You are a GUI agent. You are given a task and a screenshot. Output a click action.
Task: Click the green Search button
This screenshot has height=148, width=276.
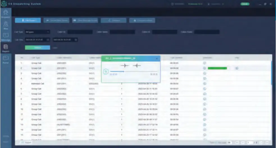[x=38, y=48]
